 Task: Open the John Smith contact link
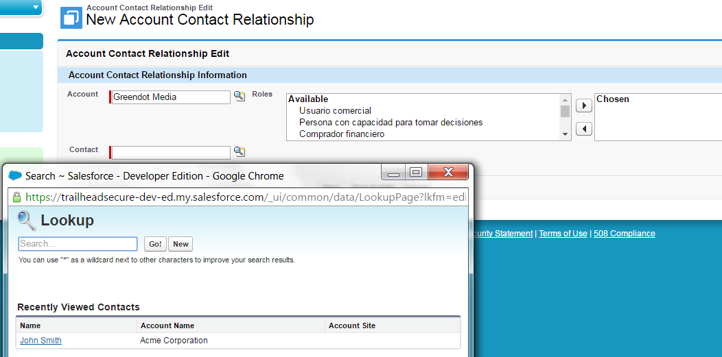pos(40,341)
